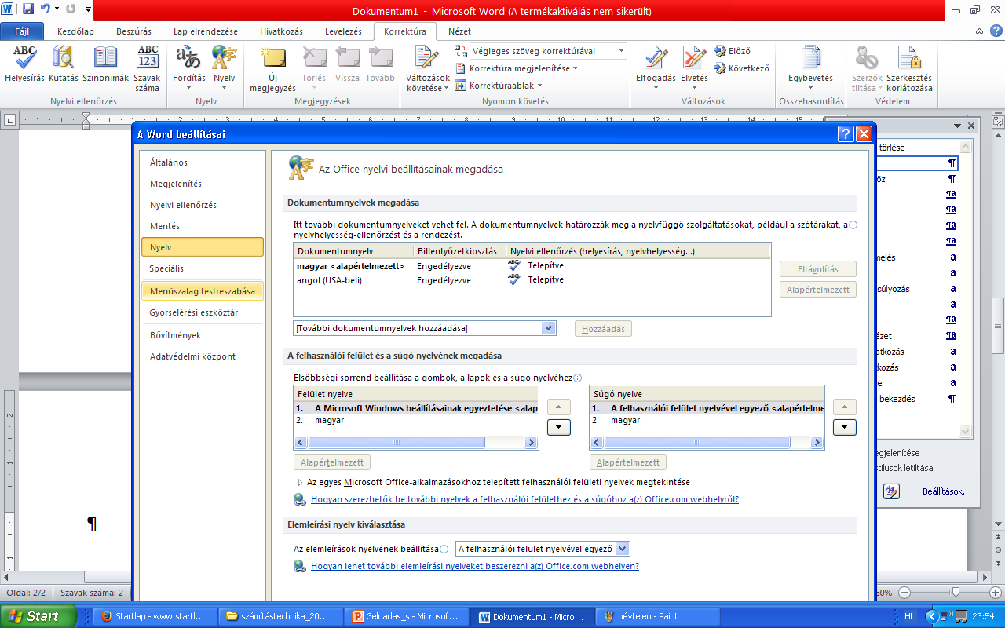The width and height of the screenshot is (1005, 628).
Task: Save document via quick access toolbar
Action: (28, 10)
